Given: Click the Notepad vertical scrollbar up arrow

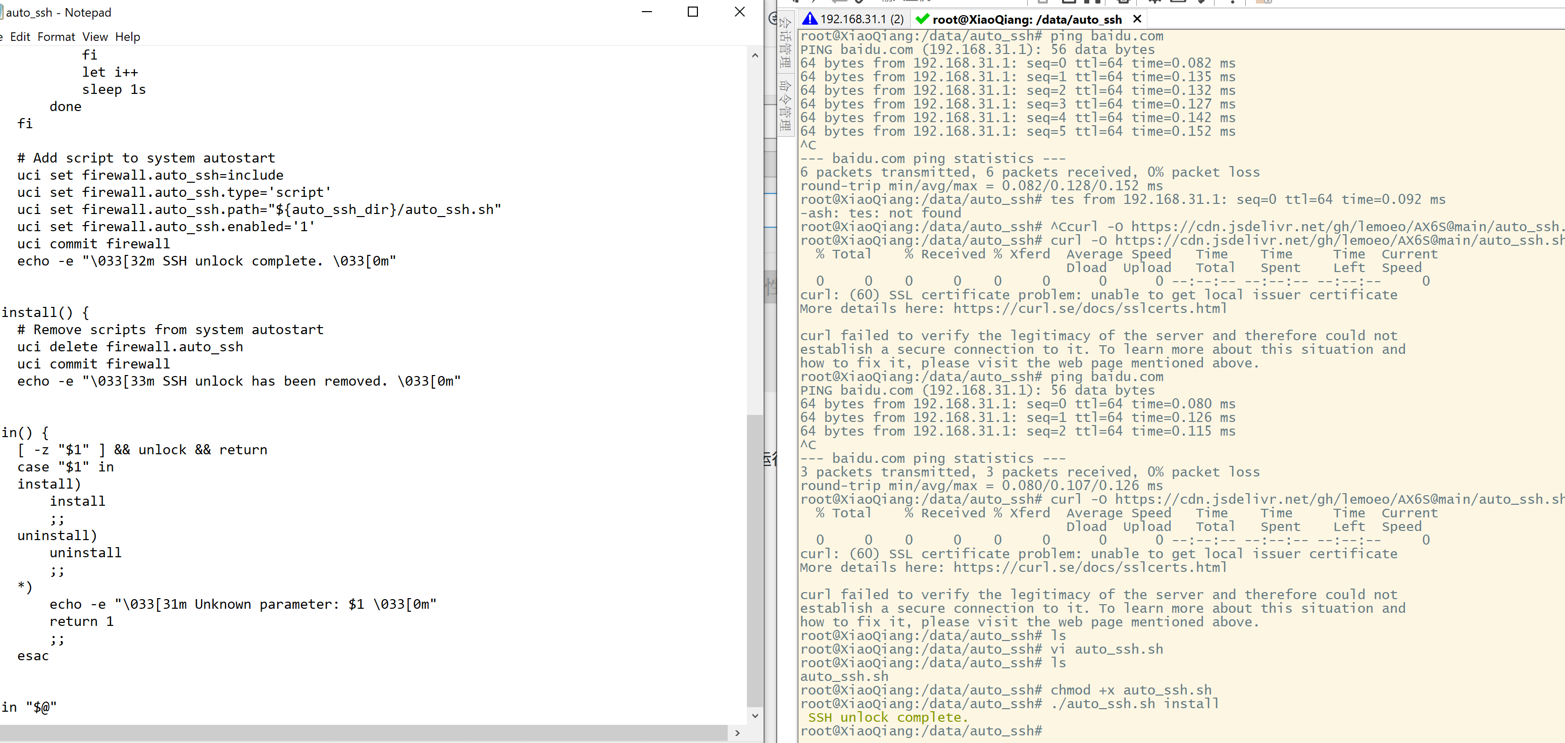Looking at the screenshot, I should (754, 55).
